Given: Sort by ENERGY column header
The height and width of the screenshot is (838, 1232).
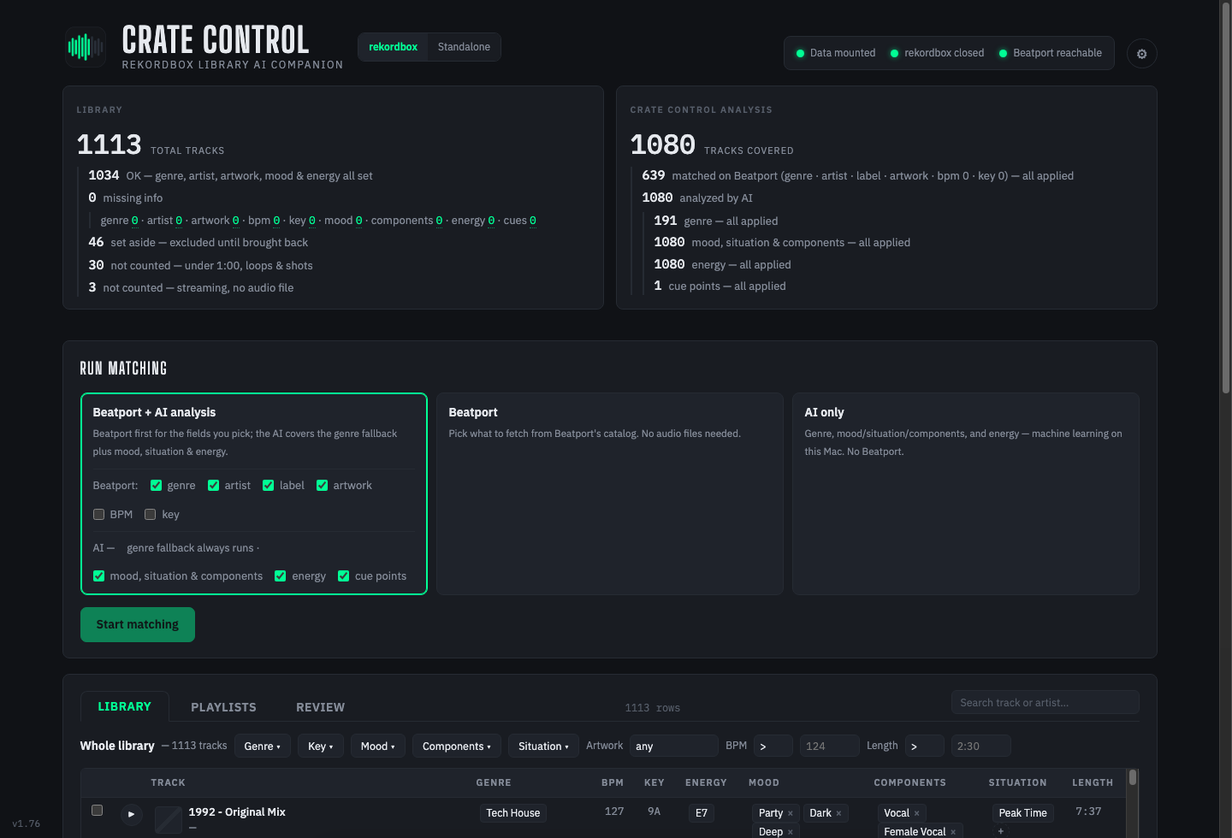Looking at the screenshot, I should (706, 782).
